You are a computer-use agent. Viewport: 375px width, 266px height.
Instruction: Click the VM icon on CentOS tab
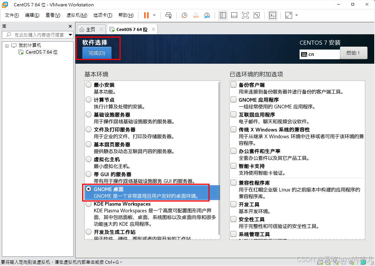(x=112, y=29)
